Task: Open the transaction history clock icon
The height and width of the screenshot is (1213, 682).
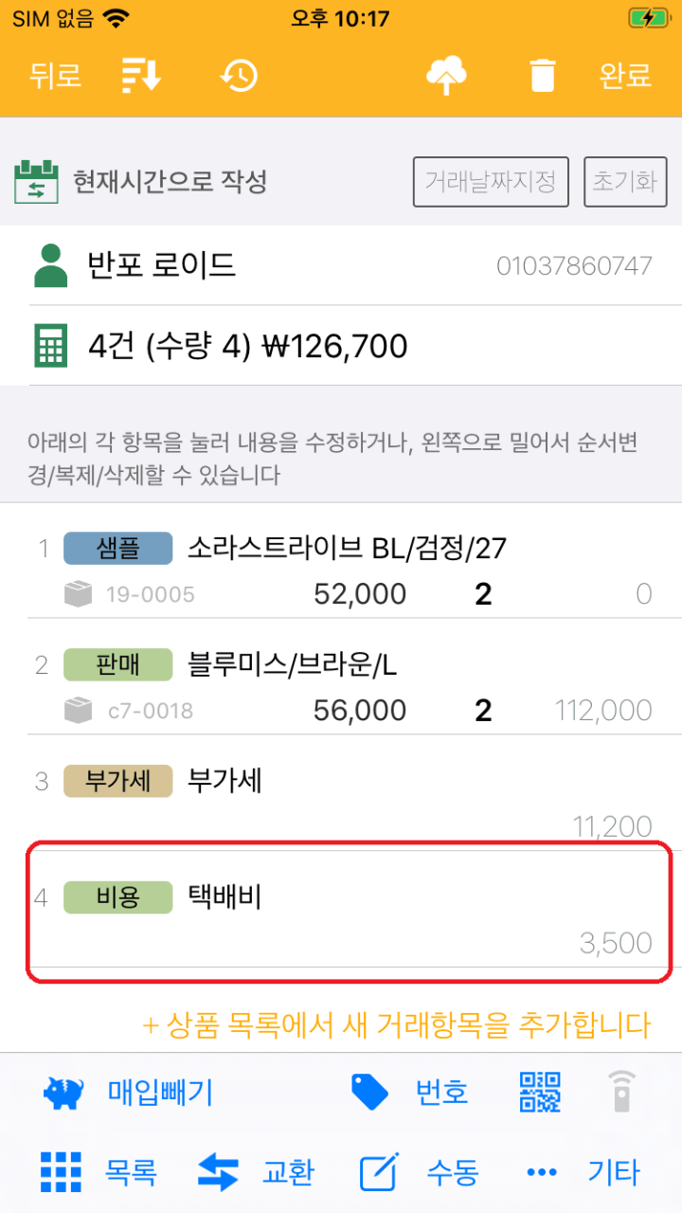Action: pyautogui.click(x=239, y=76)
